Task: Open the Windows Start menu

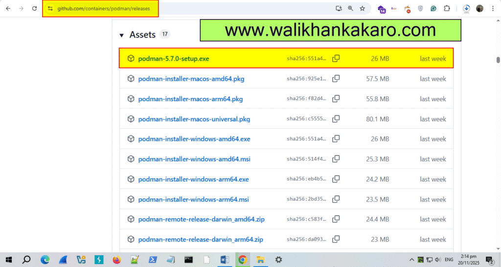Action: (x=9, y=260)
